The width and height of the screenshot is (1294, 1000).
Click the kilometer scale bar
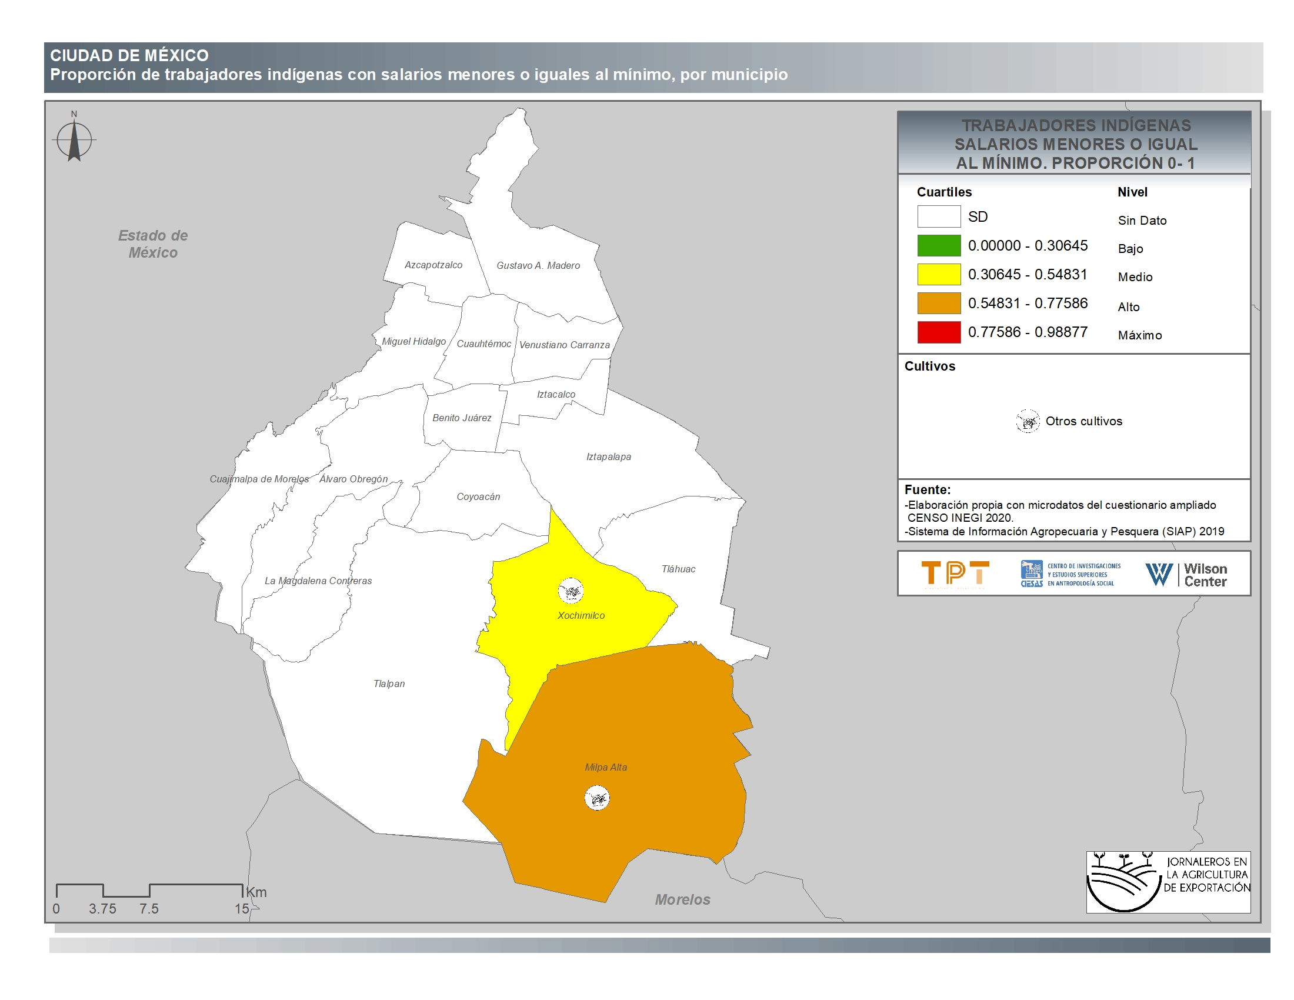click(149, 891)
